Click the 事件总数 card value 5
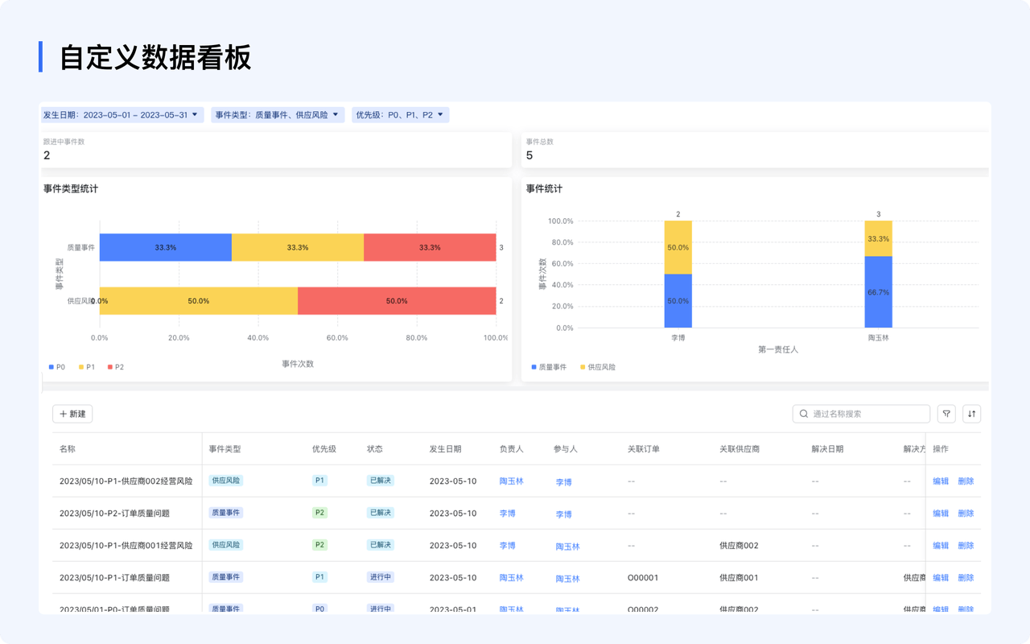Image resolution: width=1030 pixels, height=644 pixels. pyautogui.click(x=529, y=155)
